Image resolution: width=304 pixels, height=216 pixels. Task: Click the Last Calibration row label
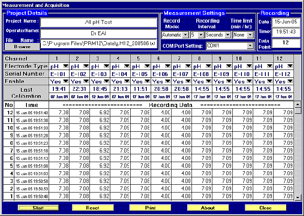coord(26,93)
